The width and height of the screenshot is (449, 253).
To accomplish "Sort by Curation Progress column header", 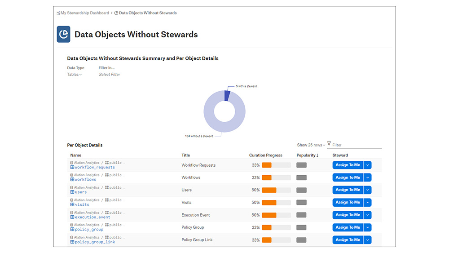I will 266,155.
